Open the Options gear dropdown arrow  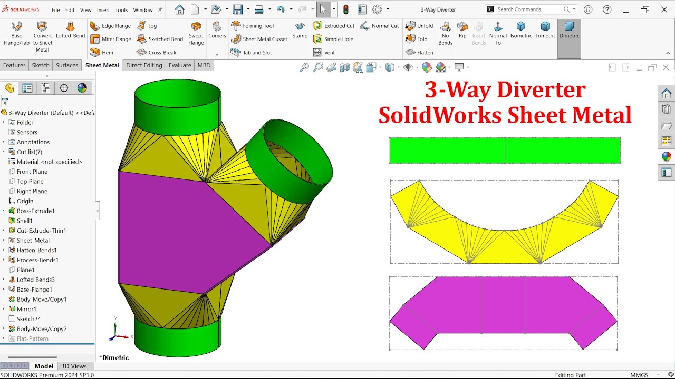(388, 9)
